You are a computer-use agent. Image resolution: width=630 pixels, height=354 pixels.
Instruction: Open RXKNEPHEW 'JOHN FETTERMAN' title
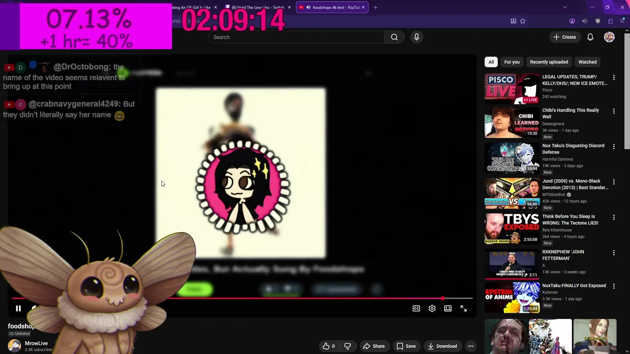563,255
